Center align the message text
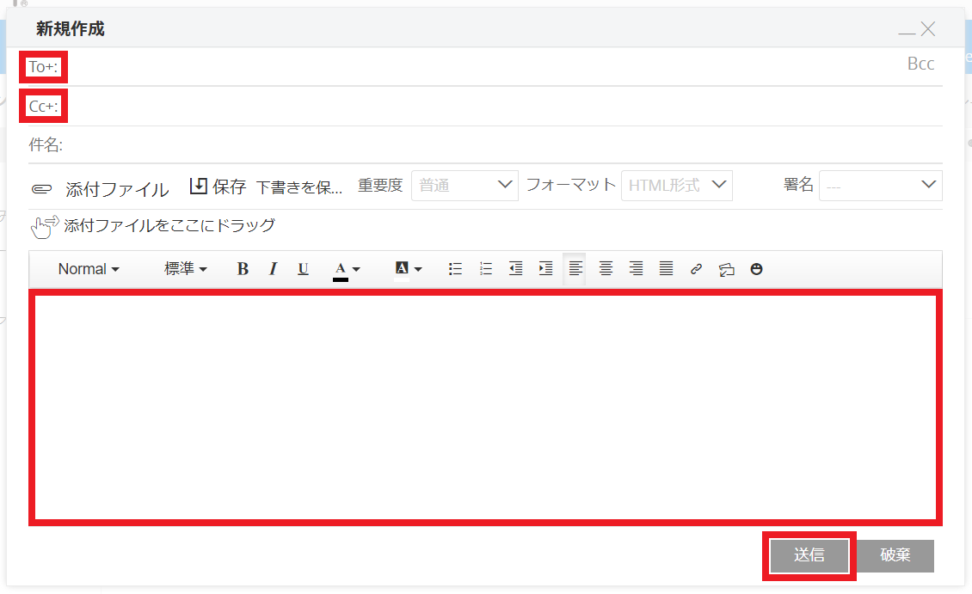This screenshot has height=594, width=972. 606,269
